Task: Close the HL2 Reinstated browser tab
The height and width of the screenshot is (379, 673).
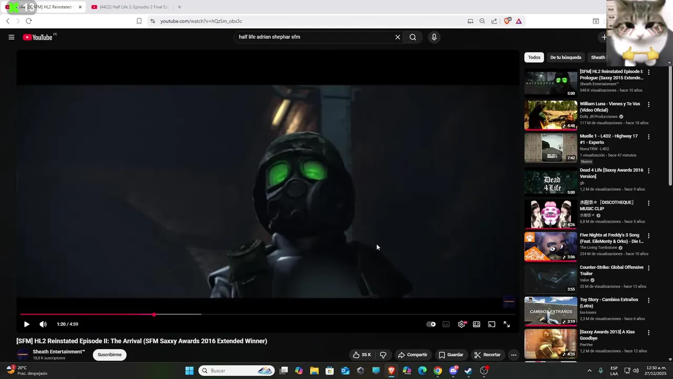Action: [x=80, y=7]
